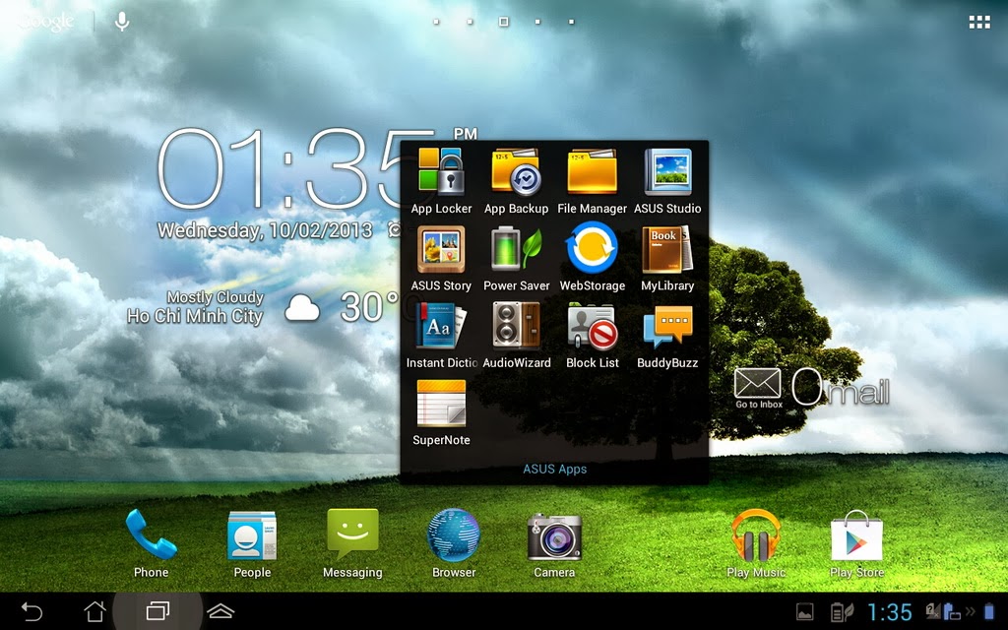Tap the Mostly Cloudy weather condition text
Viewport: 1008px width, 630px height.
[x=216, y=297]
